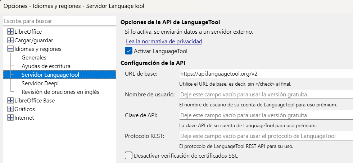Select Revisión de oraciones en inglés
This screenshot has height=163, width=353.
click(x=60, y=92)
